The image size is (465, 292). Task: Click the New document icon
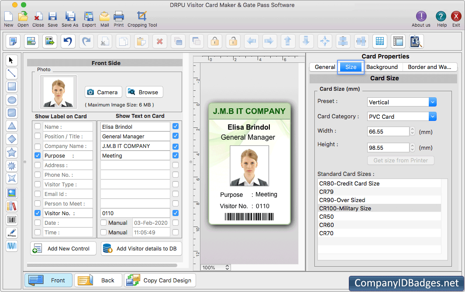pos(9,17)
